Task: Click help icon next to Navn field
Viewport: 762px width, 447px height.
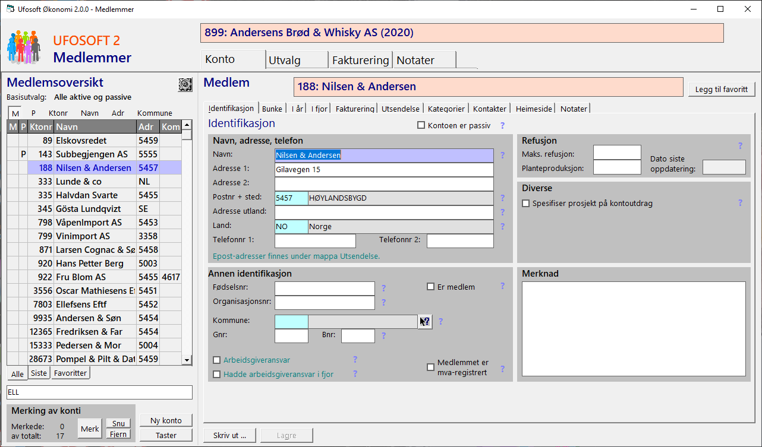Action: pos(502,156)
